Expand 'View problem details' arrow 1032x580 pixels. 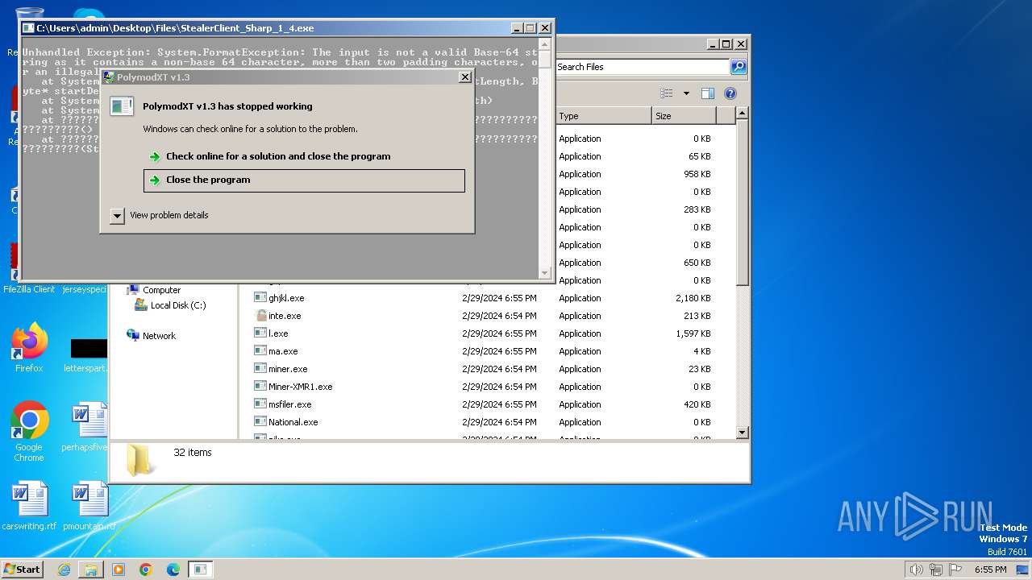[x=117, y=216]
